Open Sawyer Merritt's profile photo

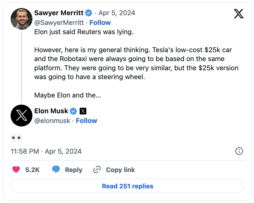(22, 19)
